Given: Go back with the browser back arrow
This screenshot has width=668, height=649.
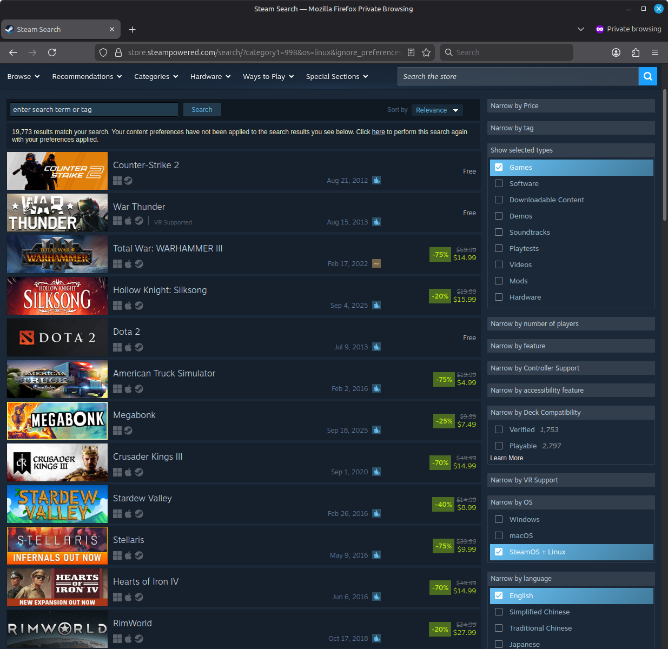Looking at the screenshot, I should [13, 52].
